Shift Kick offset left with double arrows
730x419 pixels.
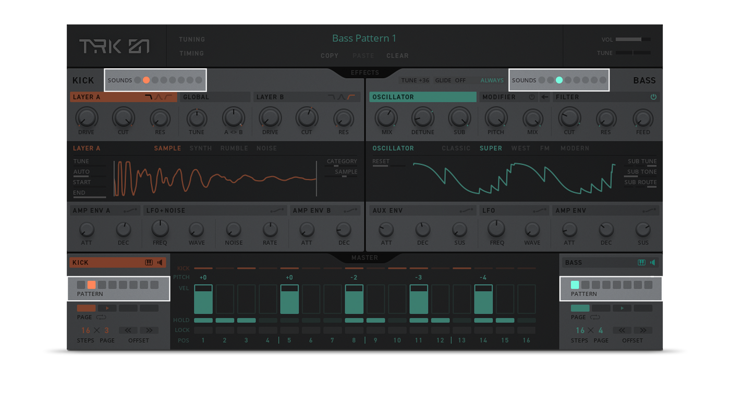(128, 330)
